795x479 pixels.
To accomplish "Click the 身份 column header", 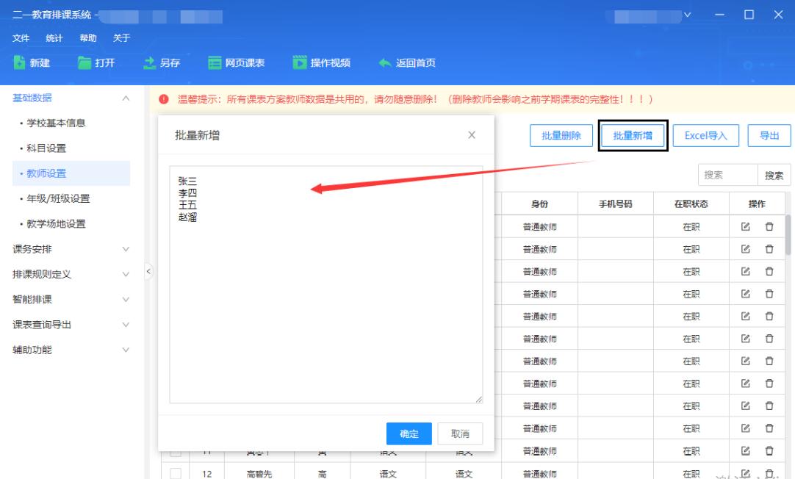I will (539, 204).
